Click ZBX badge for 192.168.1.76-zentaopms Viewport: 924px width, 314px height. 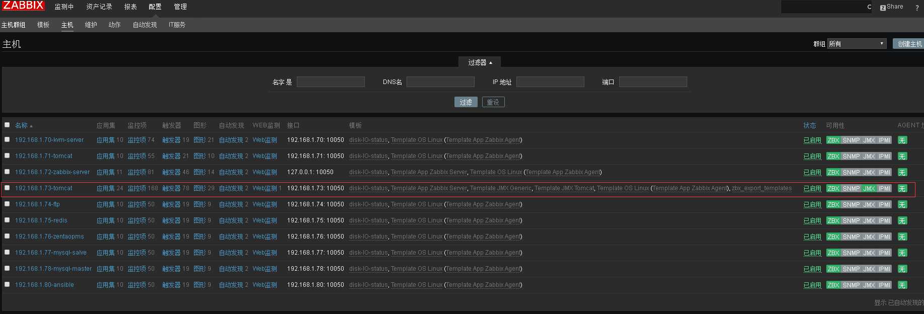[833, 237]
